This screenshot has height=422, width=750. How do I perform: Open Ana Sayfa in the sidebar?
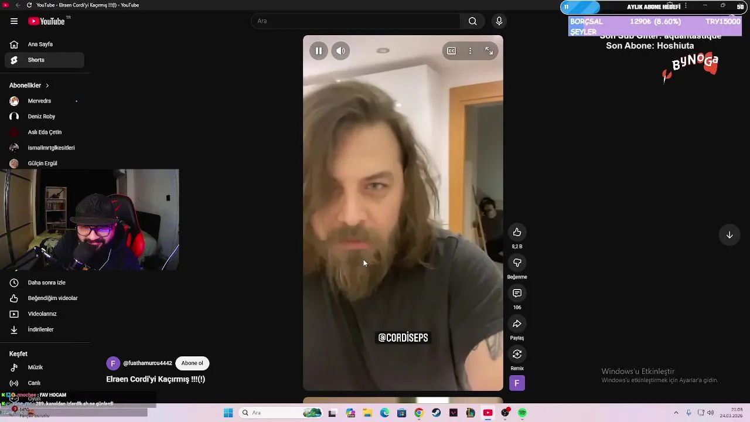(45, 44)
